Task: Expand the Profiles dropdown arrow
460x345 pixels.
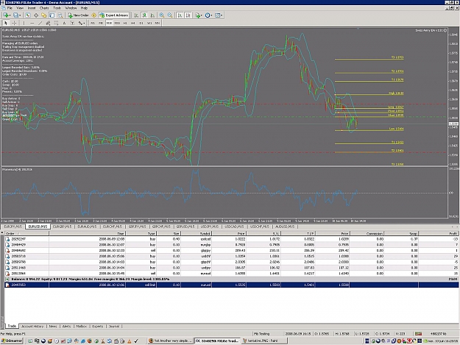Action: 20,15
